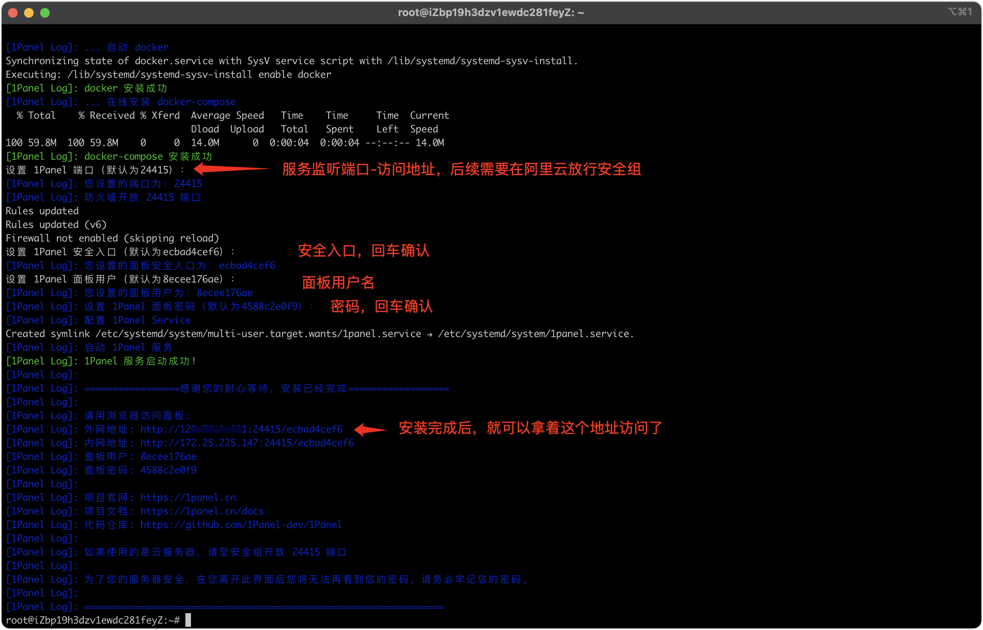Click the yellow minimize window button
983x630 pixels.
(x=28, y=13)
